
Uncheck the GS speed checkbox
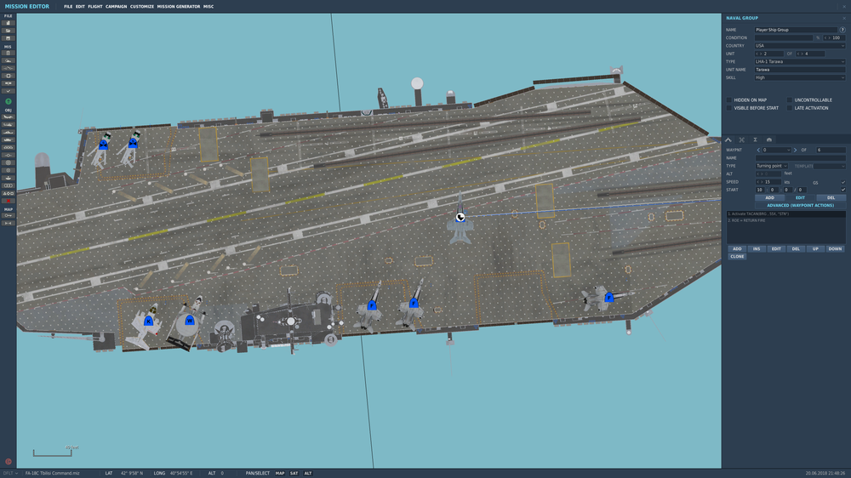[842, 182]
